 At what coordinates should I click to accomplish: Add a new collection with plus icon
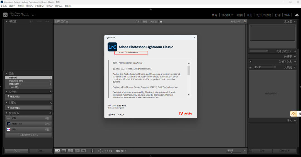(51, 103)
